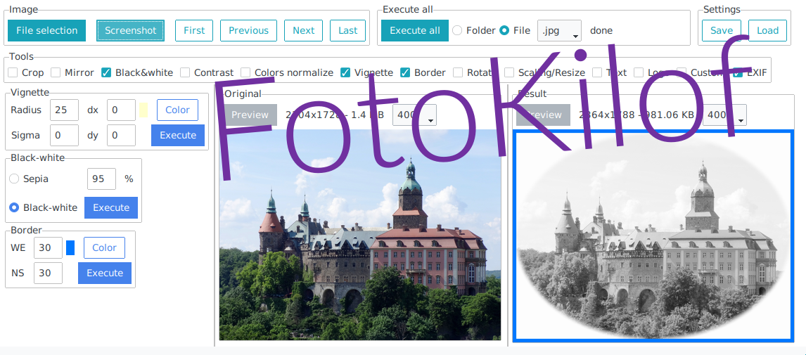
Task: Execute the Border tool
Action: 105,273
